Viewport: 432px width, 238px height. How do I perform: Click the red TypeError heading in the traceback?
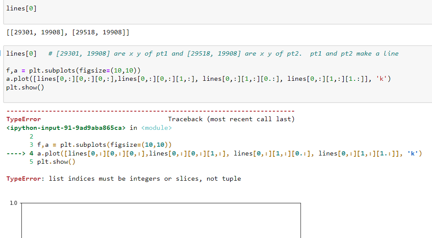[23, 119]
